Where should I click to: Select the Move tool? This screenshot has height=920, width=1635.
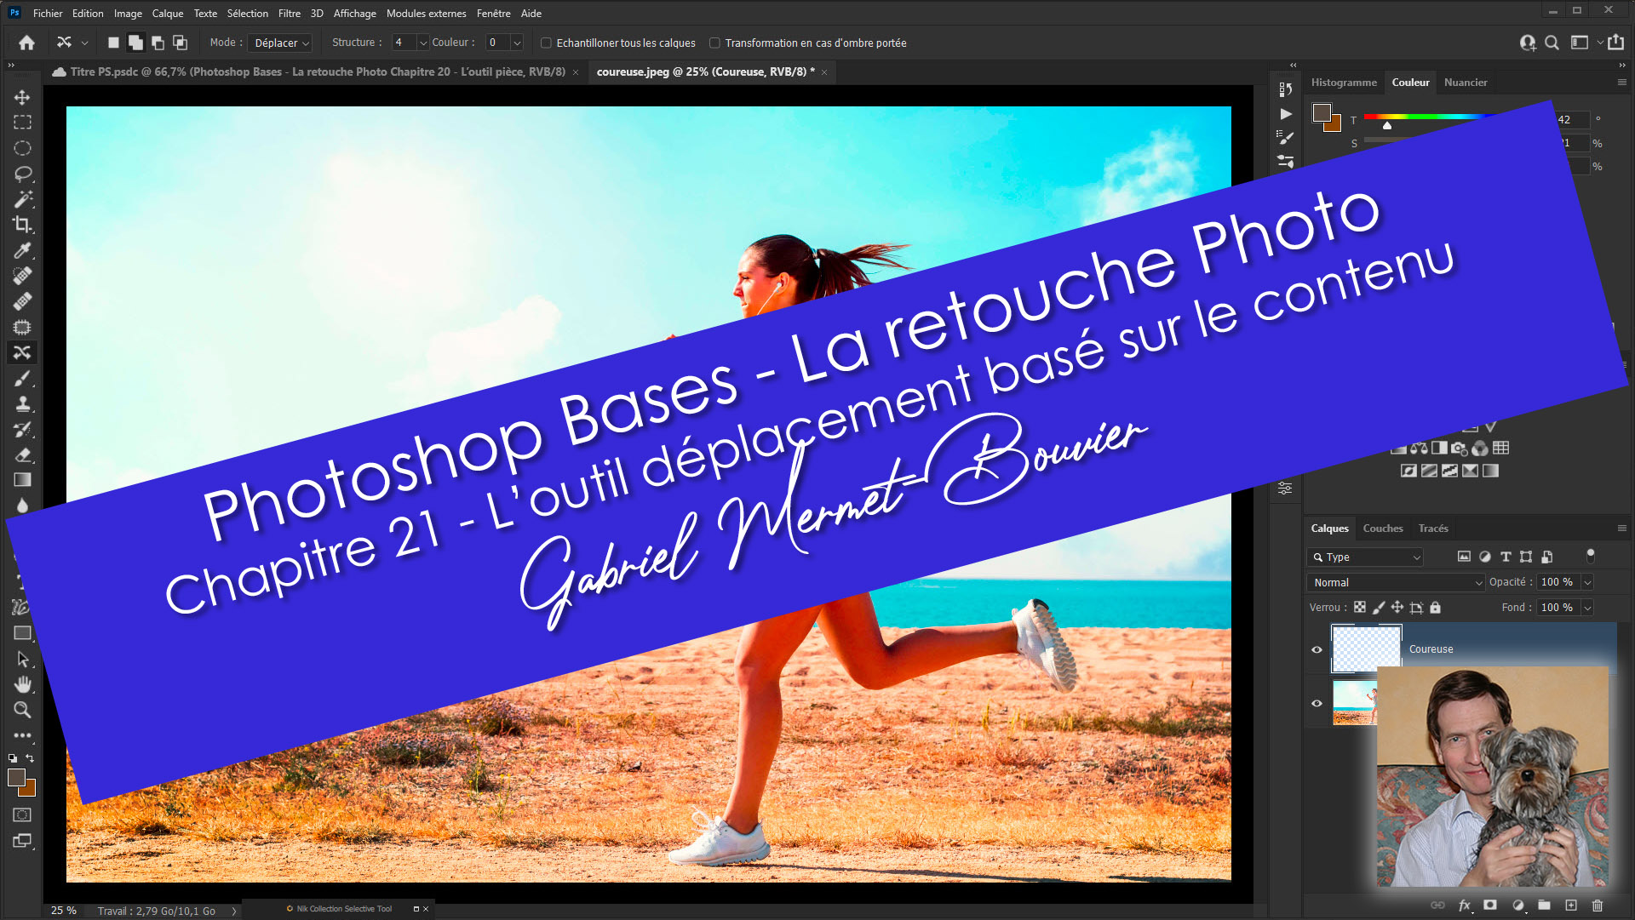[22, 97]
